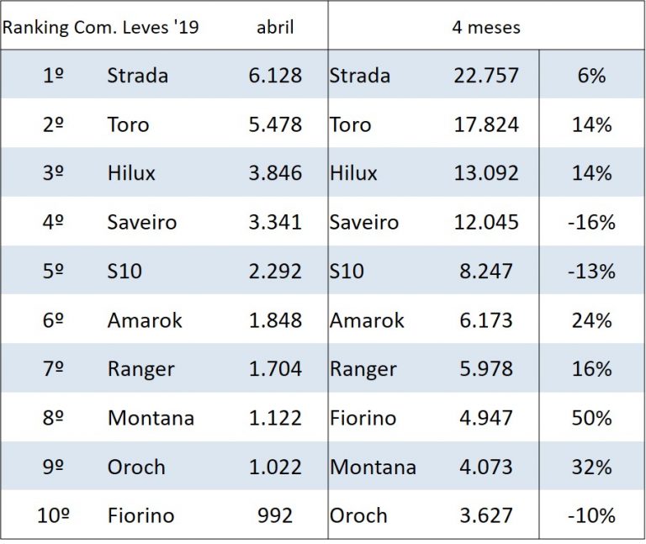Screen dimensions: 646x544
Task: Select the 1.704 Ranger April value
Action: point(275,369)
